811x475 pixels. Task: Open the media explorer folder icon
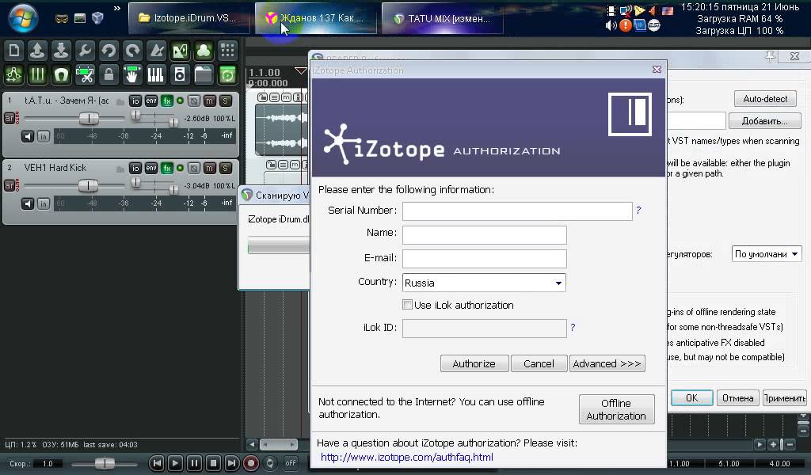click(x=204, y=75)
